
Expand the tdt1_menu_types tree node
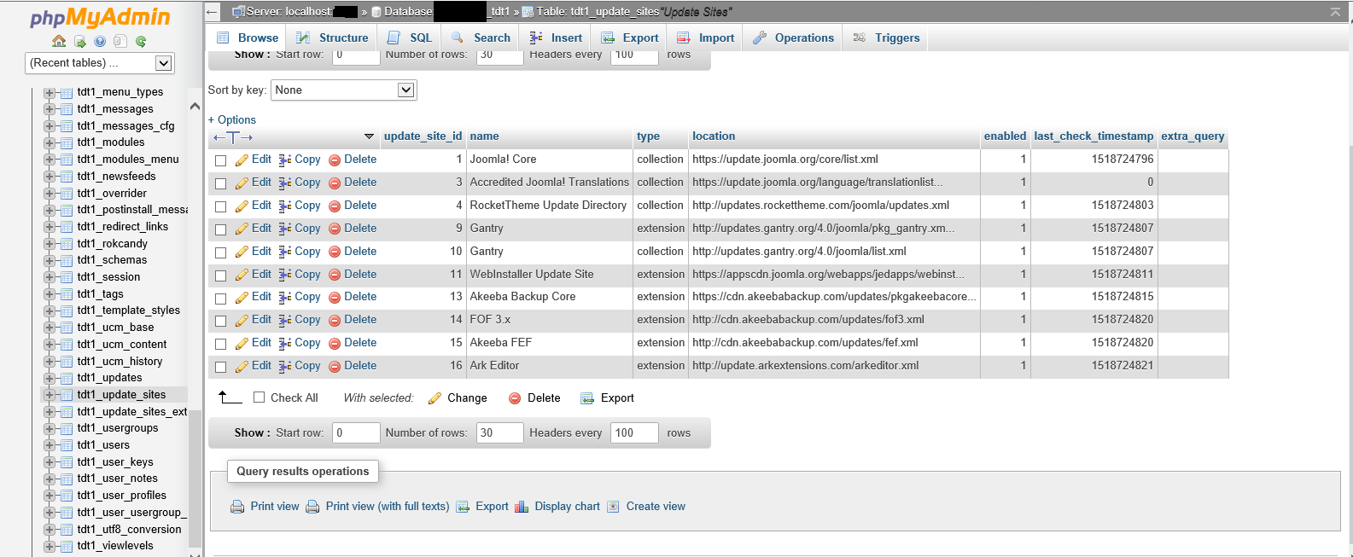click(50, 93)
